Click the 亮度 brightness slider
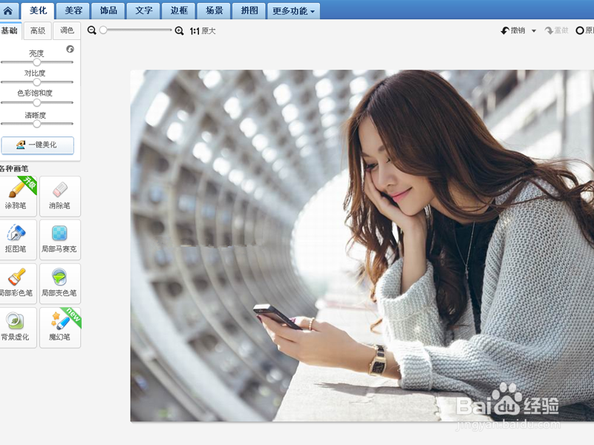The width and height of the screenshot is (594, 445). click(x=36, y=62)
